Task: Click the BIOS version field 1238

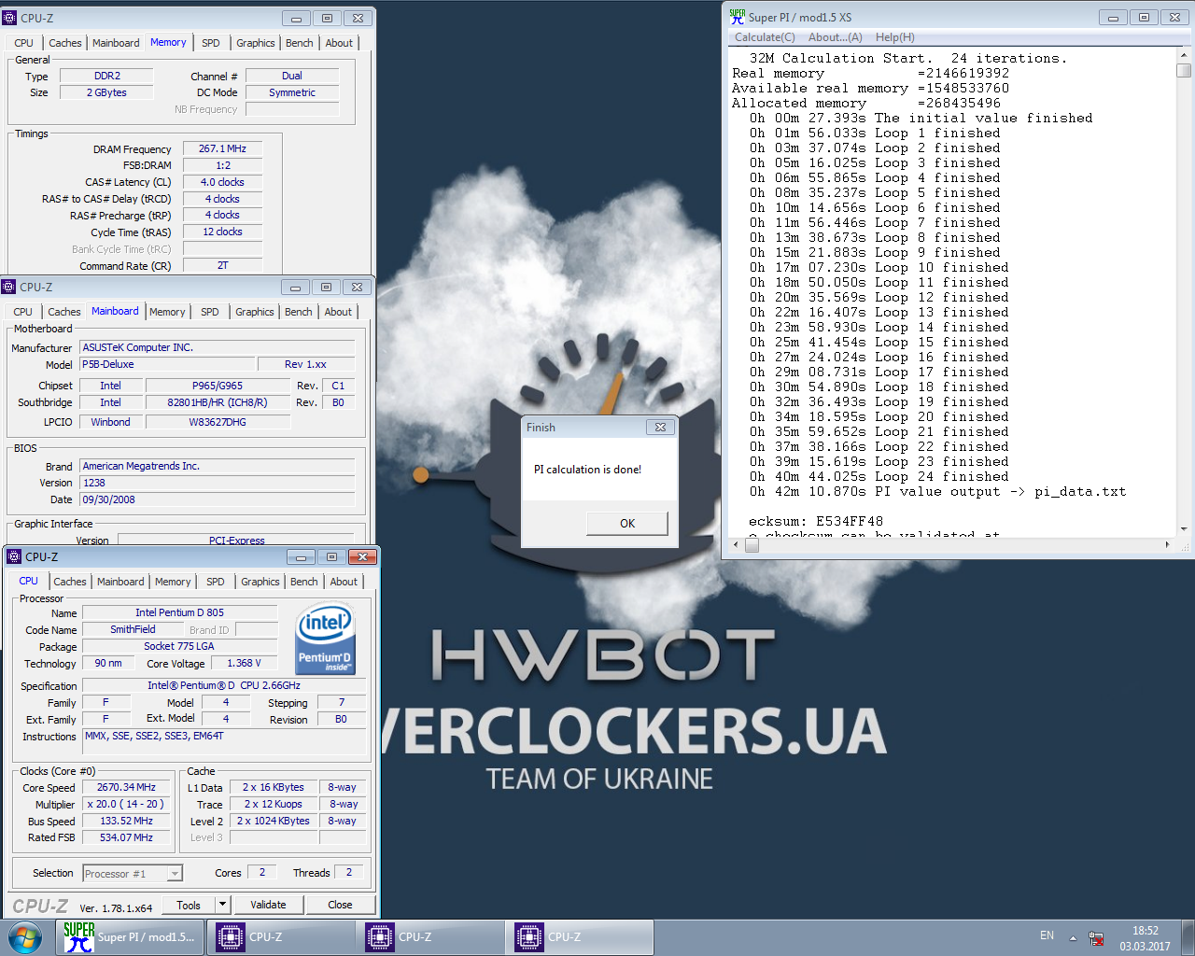Action: pos(218,483)
